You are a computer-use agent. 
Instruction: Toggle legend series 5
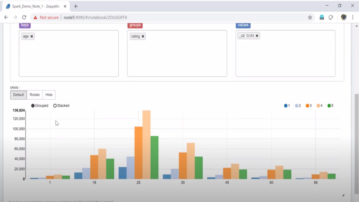pyautogui.click(x=330, y=106)
